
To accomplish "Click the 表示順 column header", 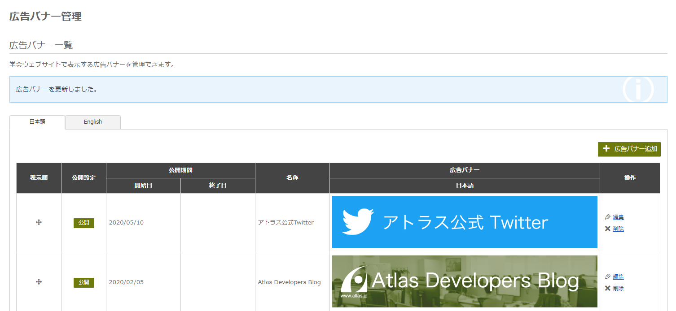I will [39, 178].
